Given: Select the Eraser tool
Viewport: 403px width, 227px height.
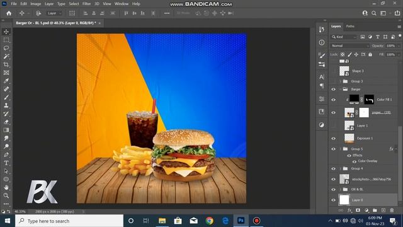Looking at the screenshot, I should pos(6,122).
